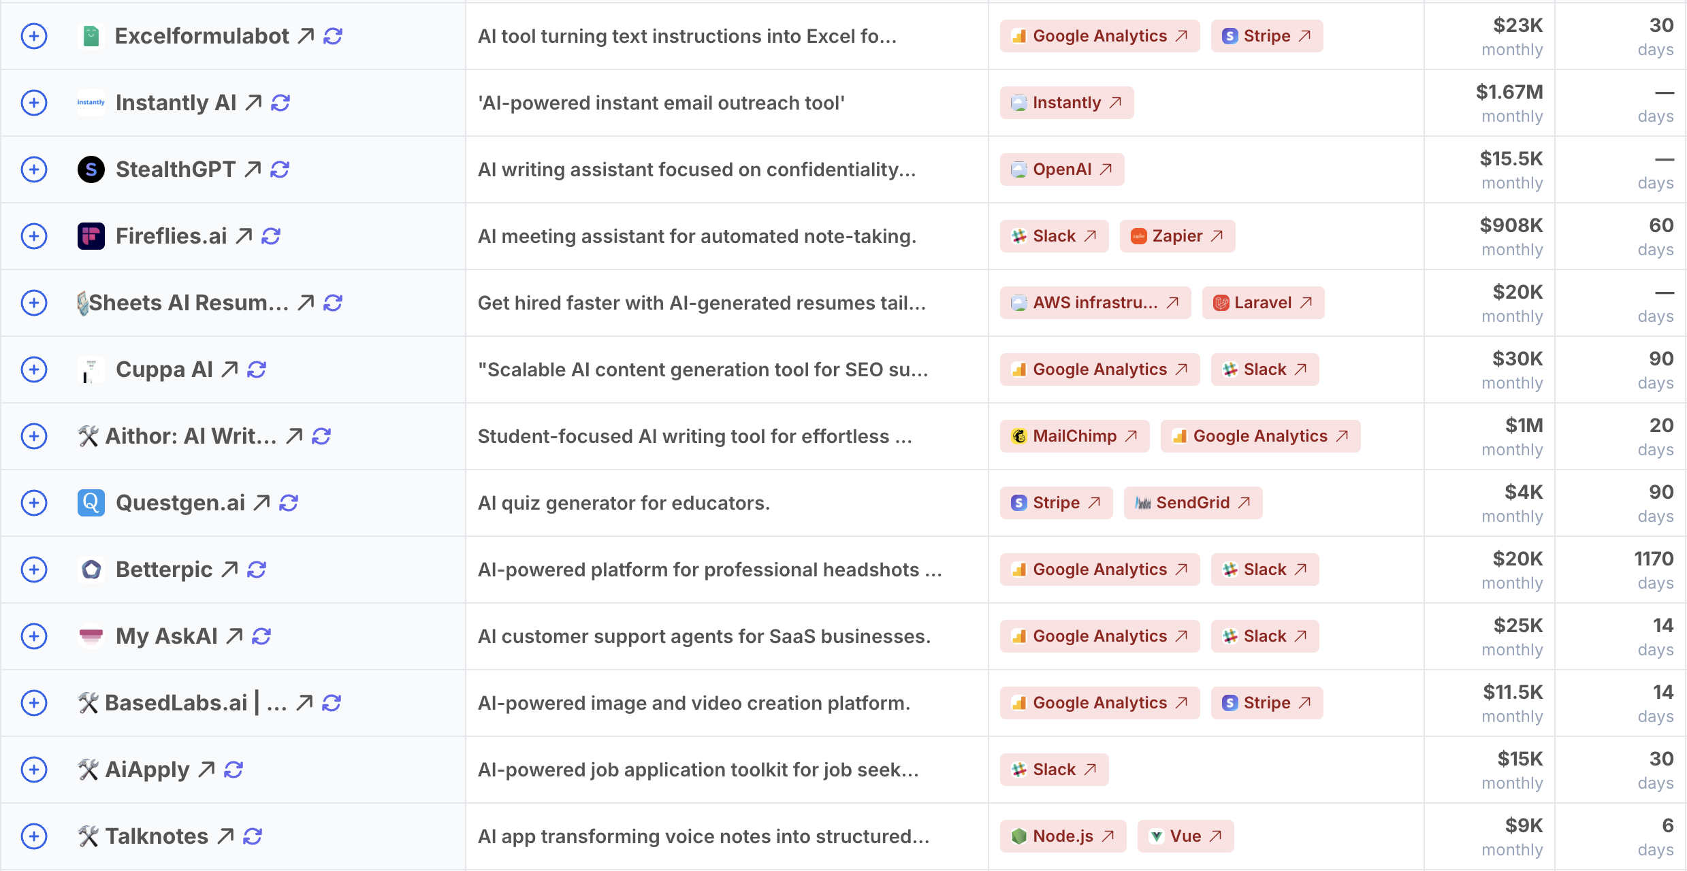
Task: Open the Laravel technology tag
Action: click(1262, 303)
